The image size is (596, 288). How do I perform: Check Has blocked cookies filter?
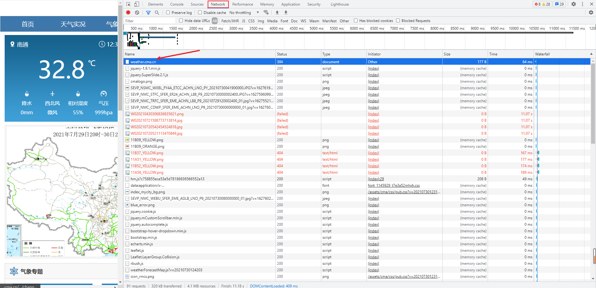click(x=356, y=20)
